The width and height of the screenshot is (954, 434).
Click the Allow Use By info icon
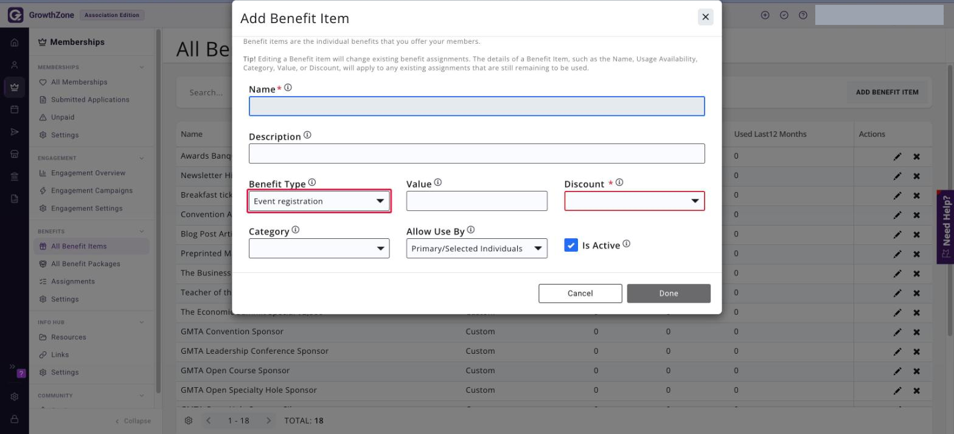click(471, 230)
